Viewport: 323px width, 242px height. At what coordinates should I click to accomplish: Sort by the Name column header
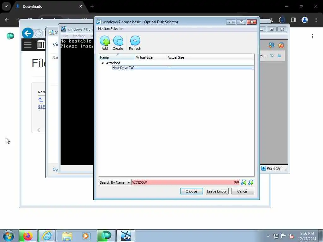[x=117, y=57]
